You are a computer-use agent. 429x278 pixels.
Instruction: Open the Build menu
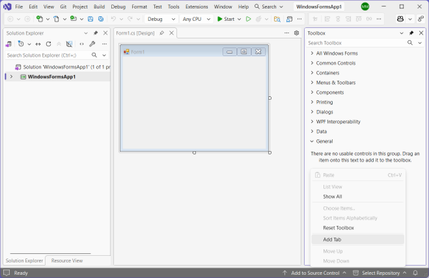click(99, 7)
